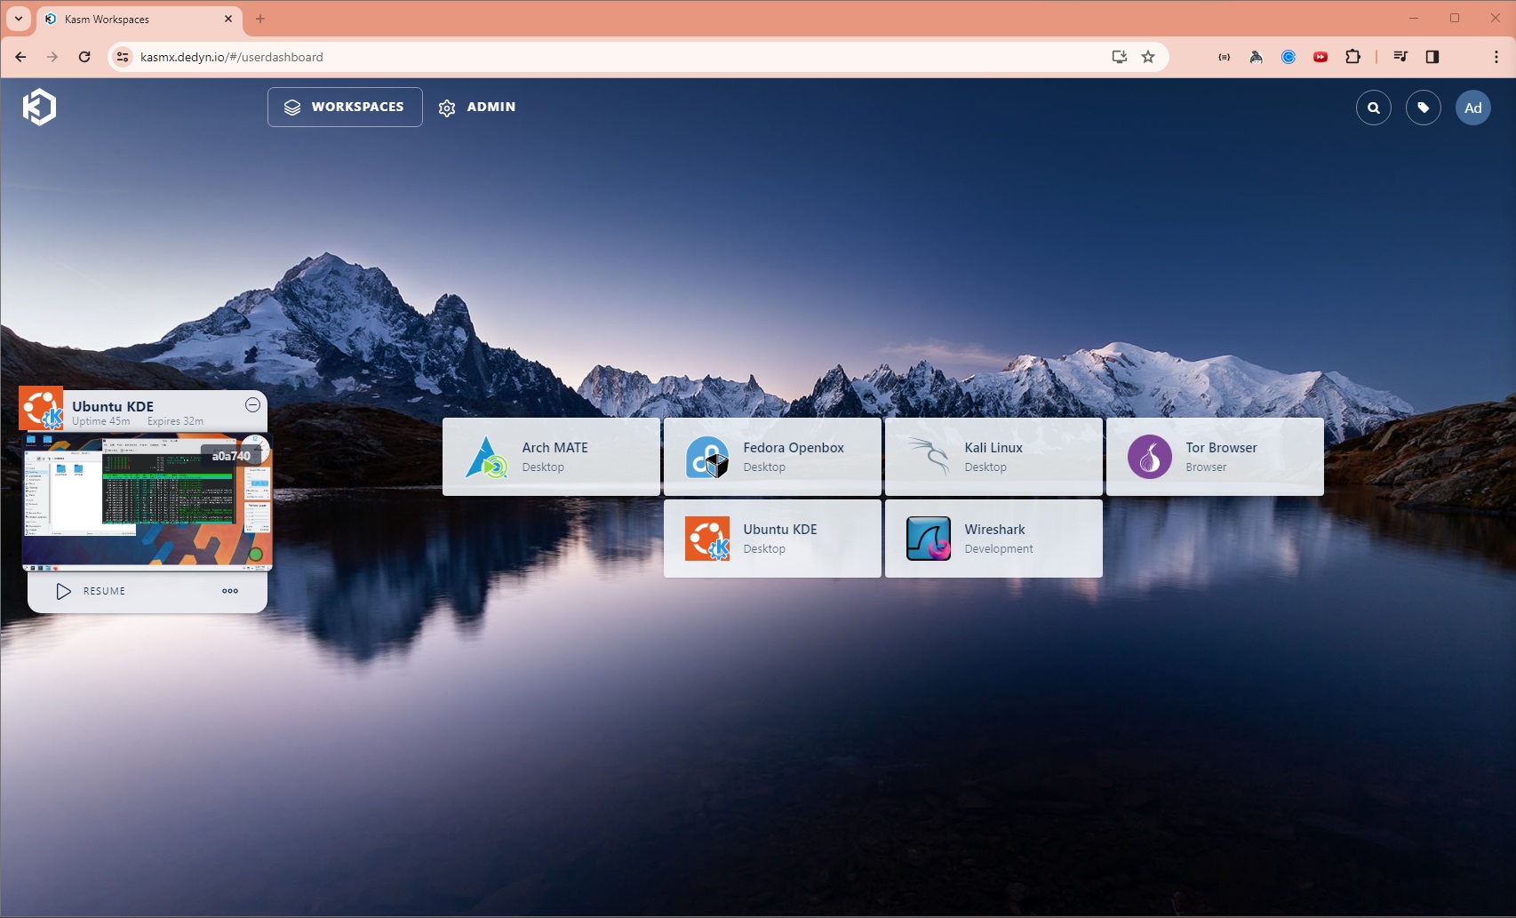Pause the running Ubuntu KDE session

tap(252, 404)
